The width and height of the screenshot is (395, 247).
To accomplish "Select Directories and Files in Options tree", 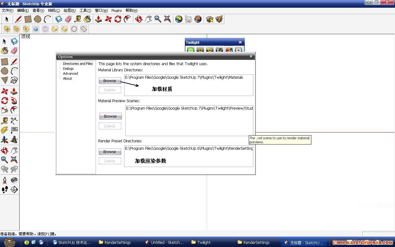I will [x=78, y=64].
